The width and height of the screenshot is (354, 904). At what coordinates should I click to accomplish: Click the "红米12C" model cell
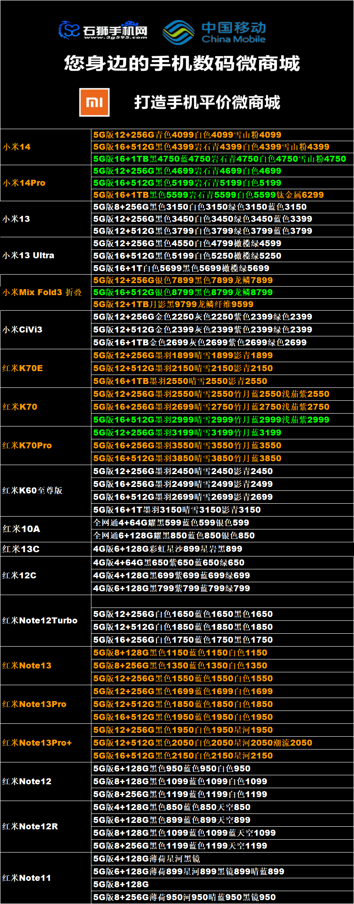click(45, 575)
